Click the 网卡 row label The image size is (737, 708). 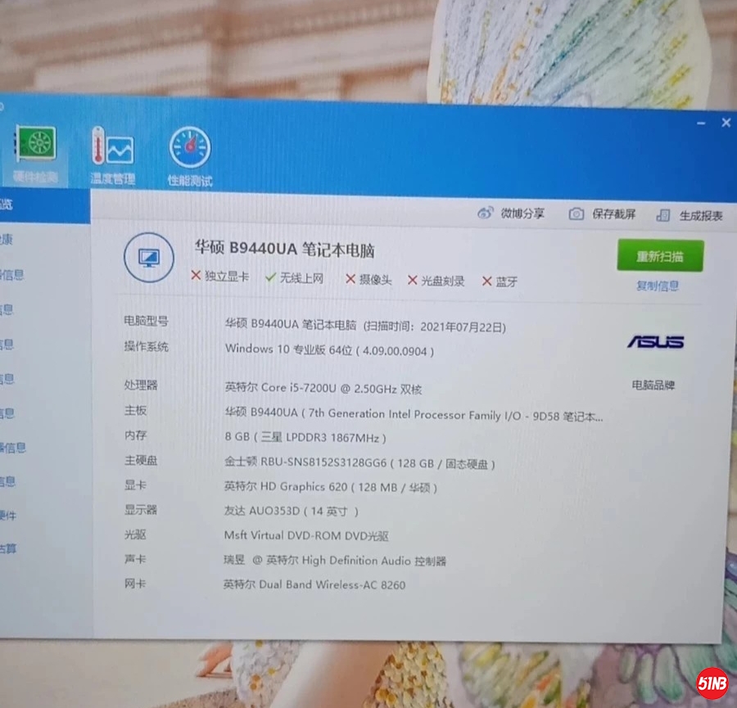[x=135, y=584]
